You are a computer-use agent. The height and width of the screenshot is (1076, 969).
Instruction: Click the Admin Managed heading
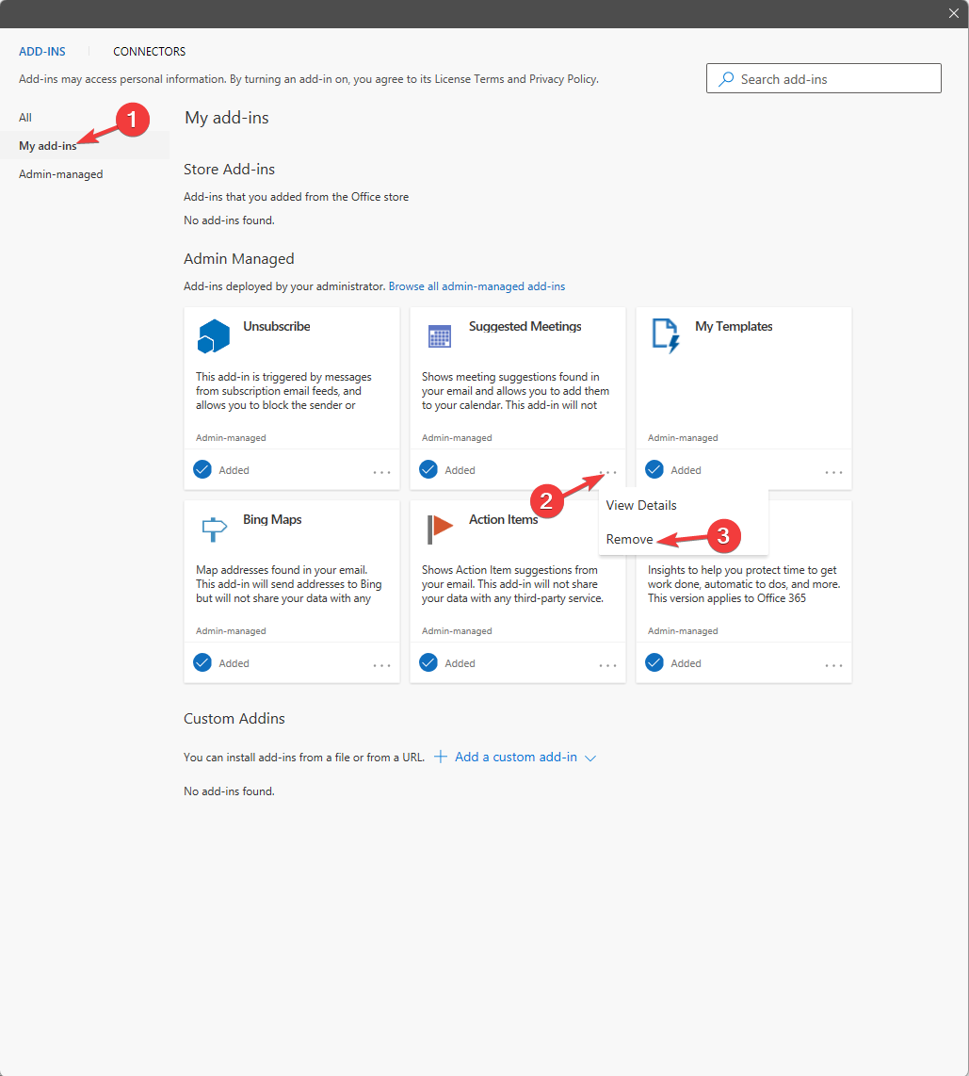238,259
